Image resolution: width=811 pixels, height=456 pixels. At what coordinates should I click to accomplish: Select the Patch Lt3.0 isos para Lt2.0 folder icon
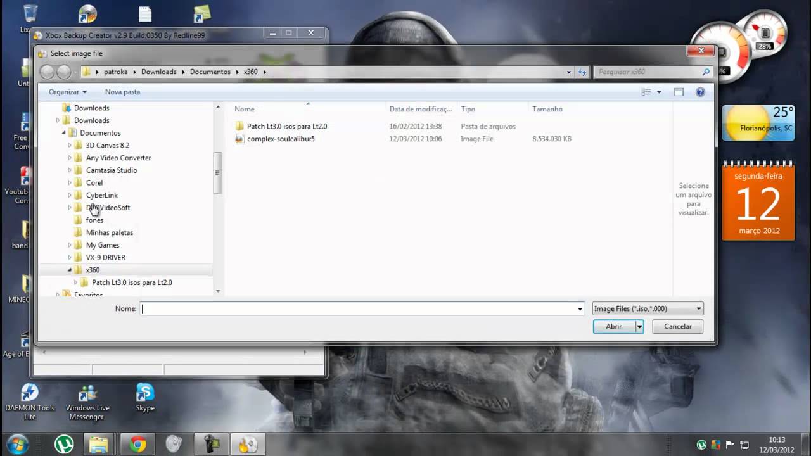click(x=239, y=126)
